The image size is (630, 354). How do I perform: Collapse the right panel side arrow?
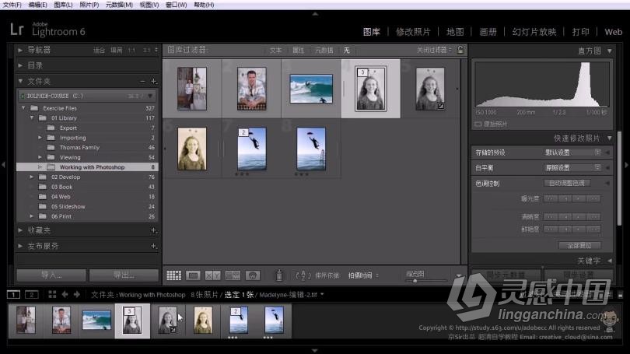(x=626, y=165)
